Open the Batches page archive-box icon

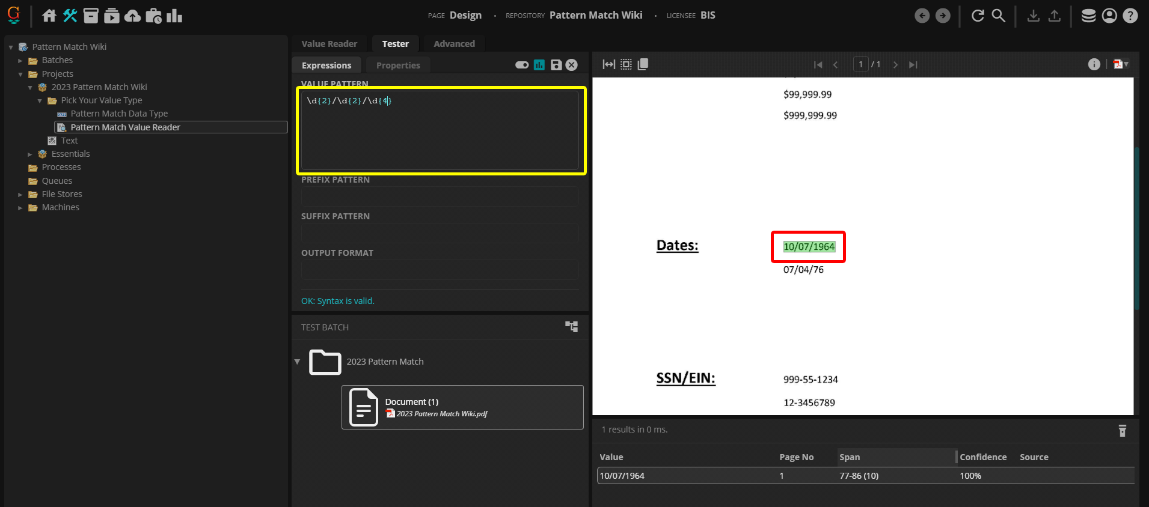pyautogui.click(x=91, y=16)
